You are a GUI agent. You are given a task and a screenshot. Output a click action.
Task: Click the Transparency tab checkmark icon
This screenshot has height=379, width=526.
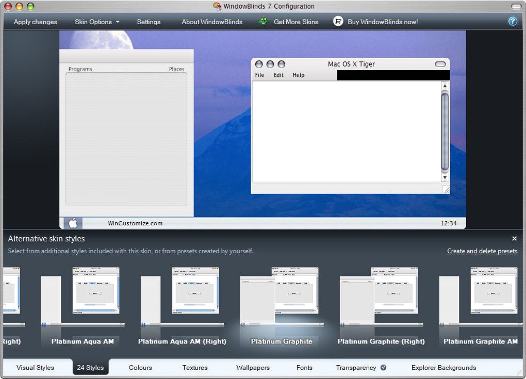tap(383, 368)
